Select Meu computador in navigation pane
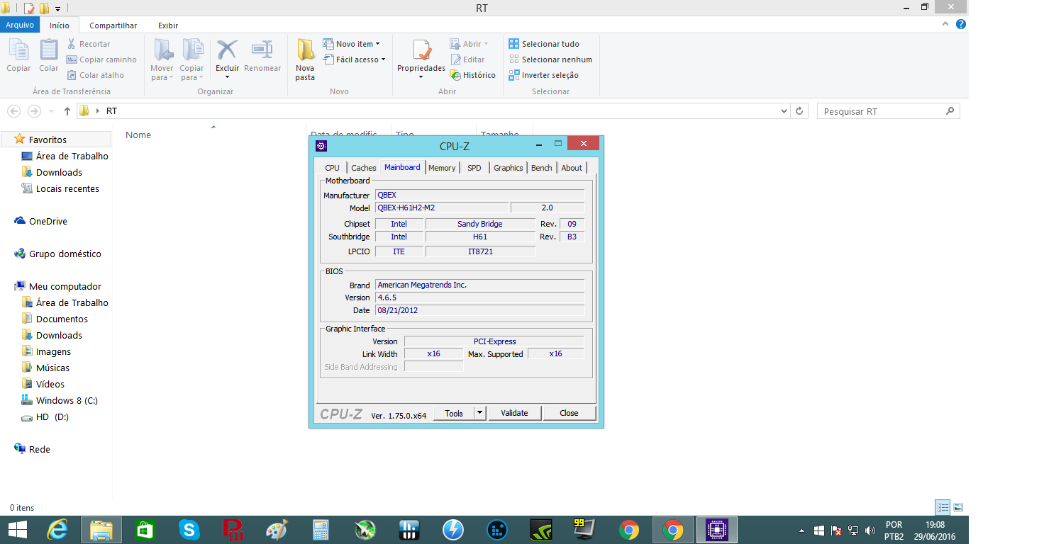 pyautogui.click(x=65, y=286)
